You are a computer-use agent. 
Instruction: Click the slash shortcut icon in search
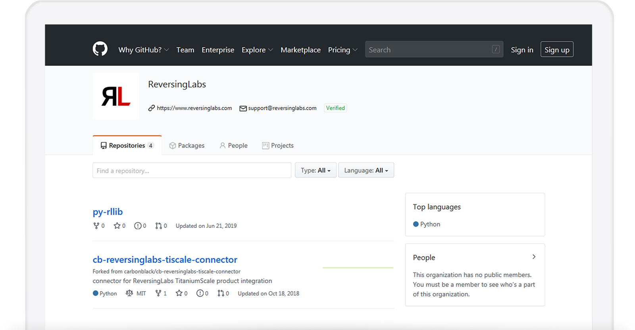pyautogui.click(x=496, y=49)
